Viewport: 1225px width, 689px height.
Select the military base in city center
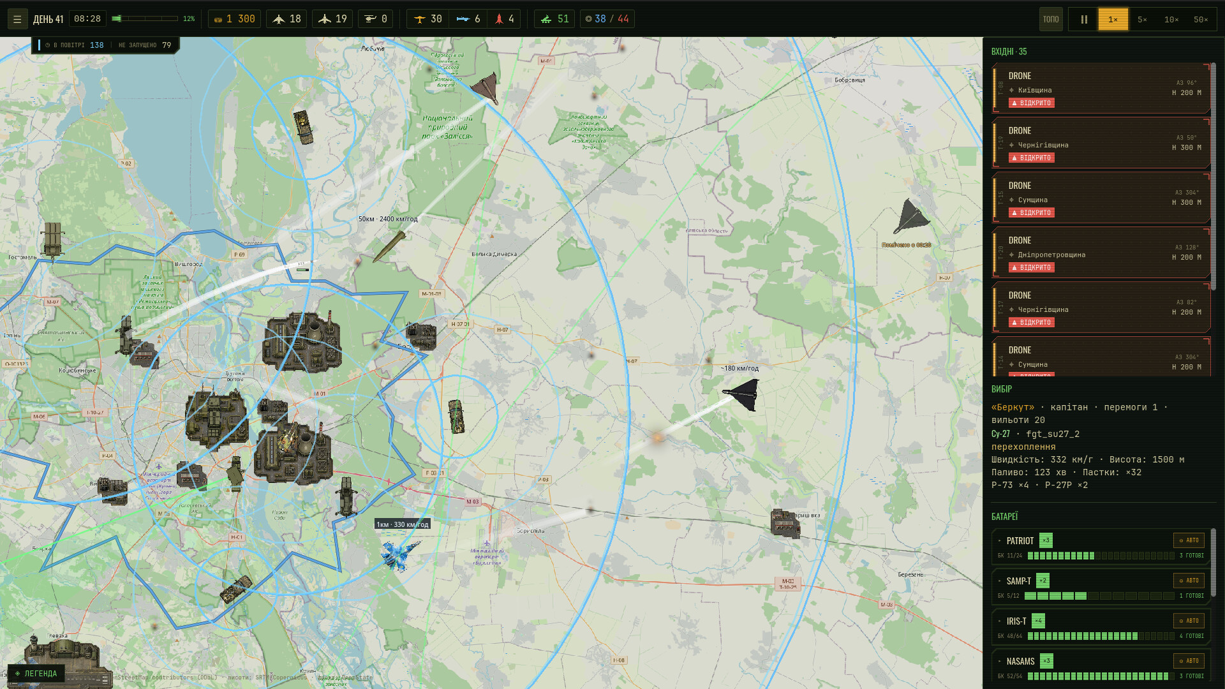point(216,419)
